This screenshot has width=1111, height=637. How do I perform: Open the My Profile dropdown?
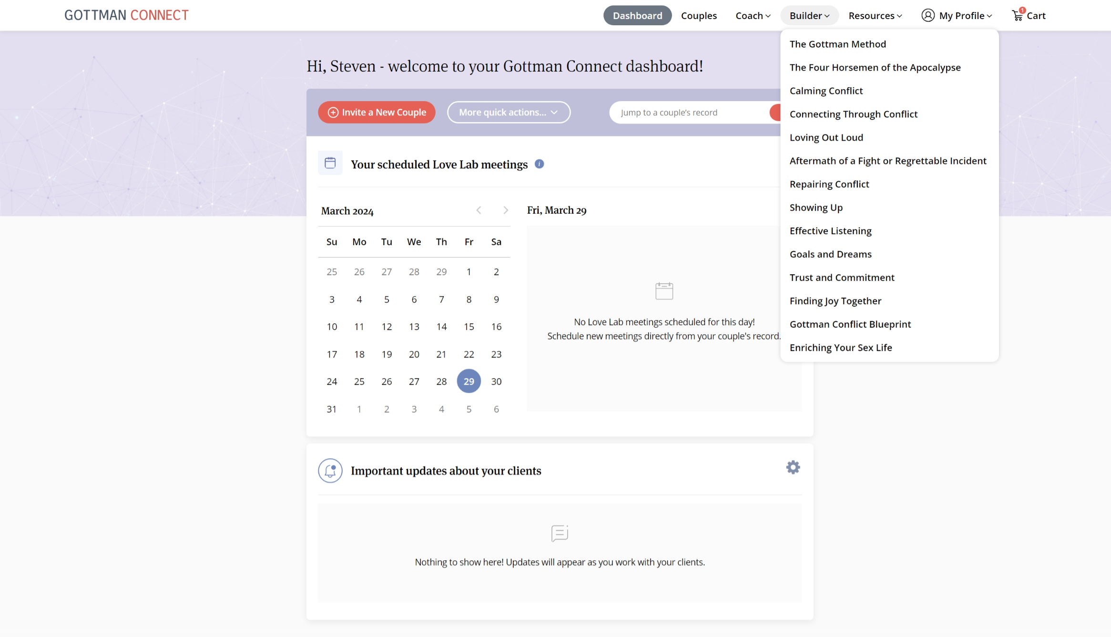[x=957, y=16]
